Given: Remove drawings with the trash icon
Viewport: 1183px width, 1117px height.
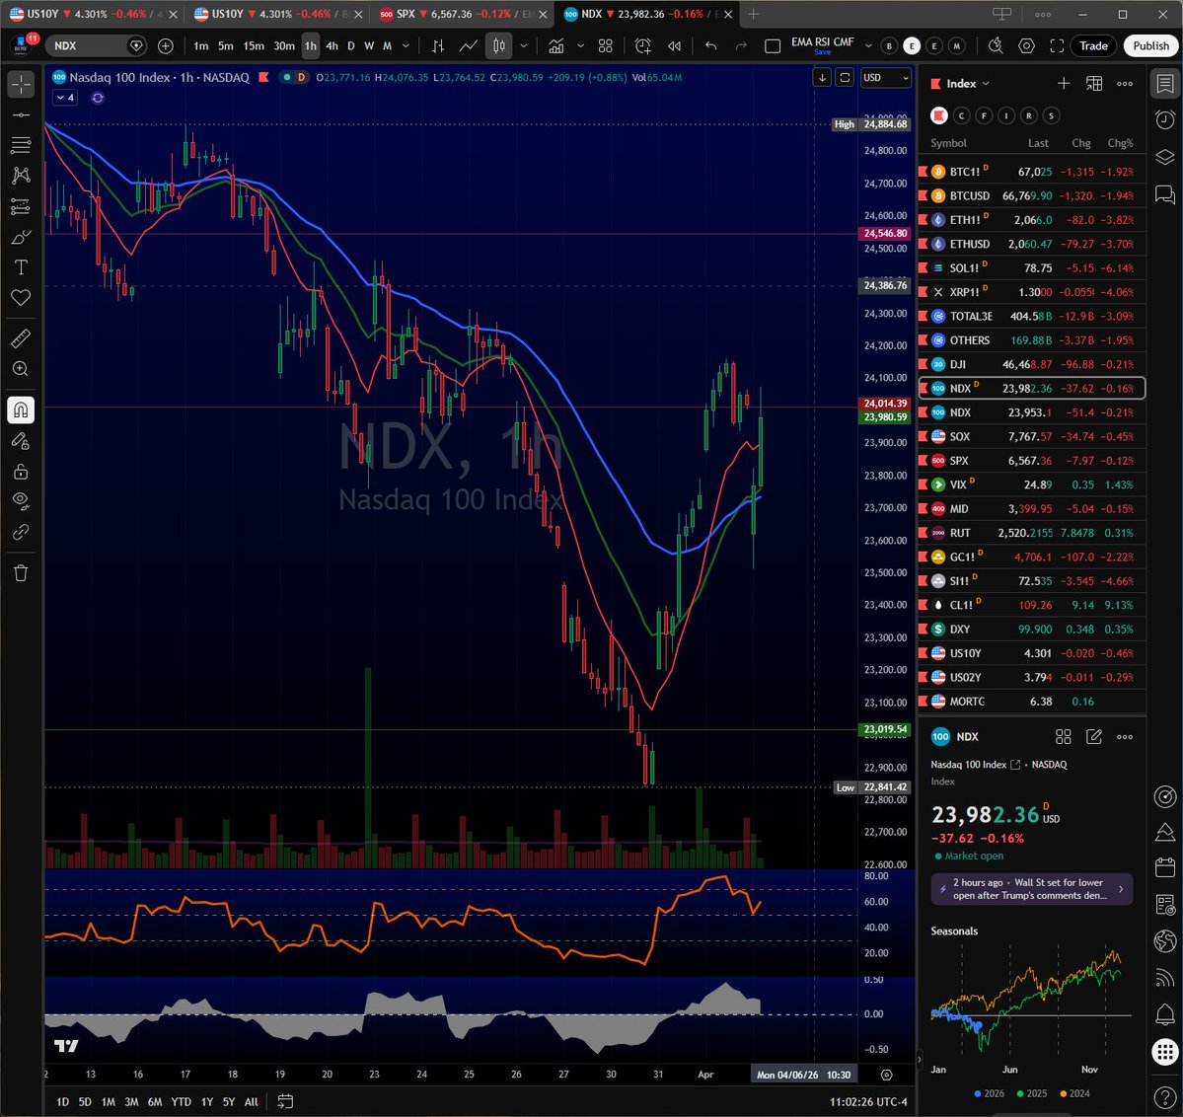Looking at the screenshot, I should click(x=21, y=573).
